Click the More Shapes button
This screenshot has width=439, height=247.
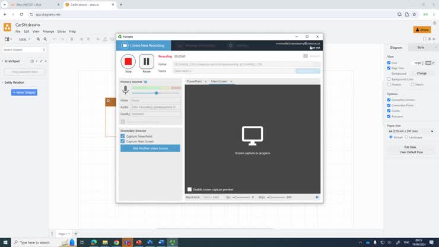coord(24,93)
